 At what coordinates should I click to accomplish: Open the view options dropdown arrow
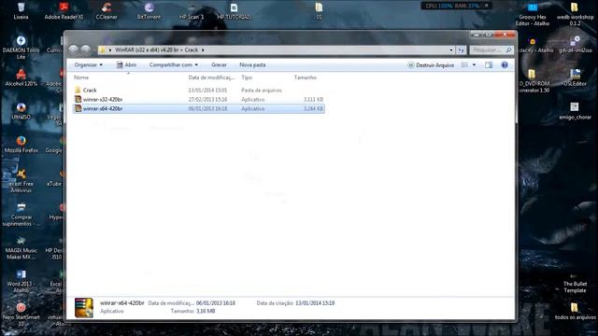coord(474,65)
